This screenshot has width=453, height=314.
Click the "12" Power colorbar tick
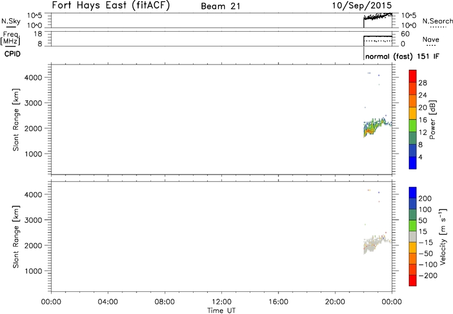coord(422,133)
